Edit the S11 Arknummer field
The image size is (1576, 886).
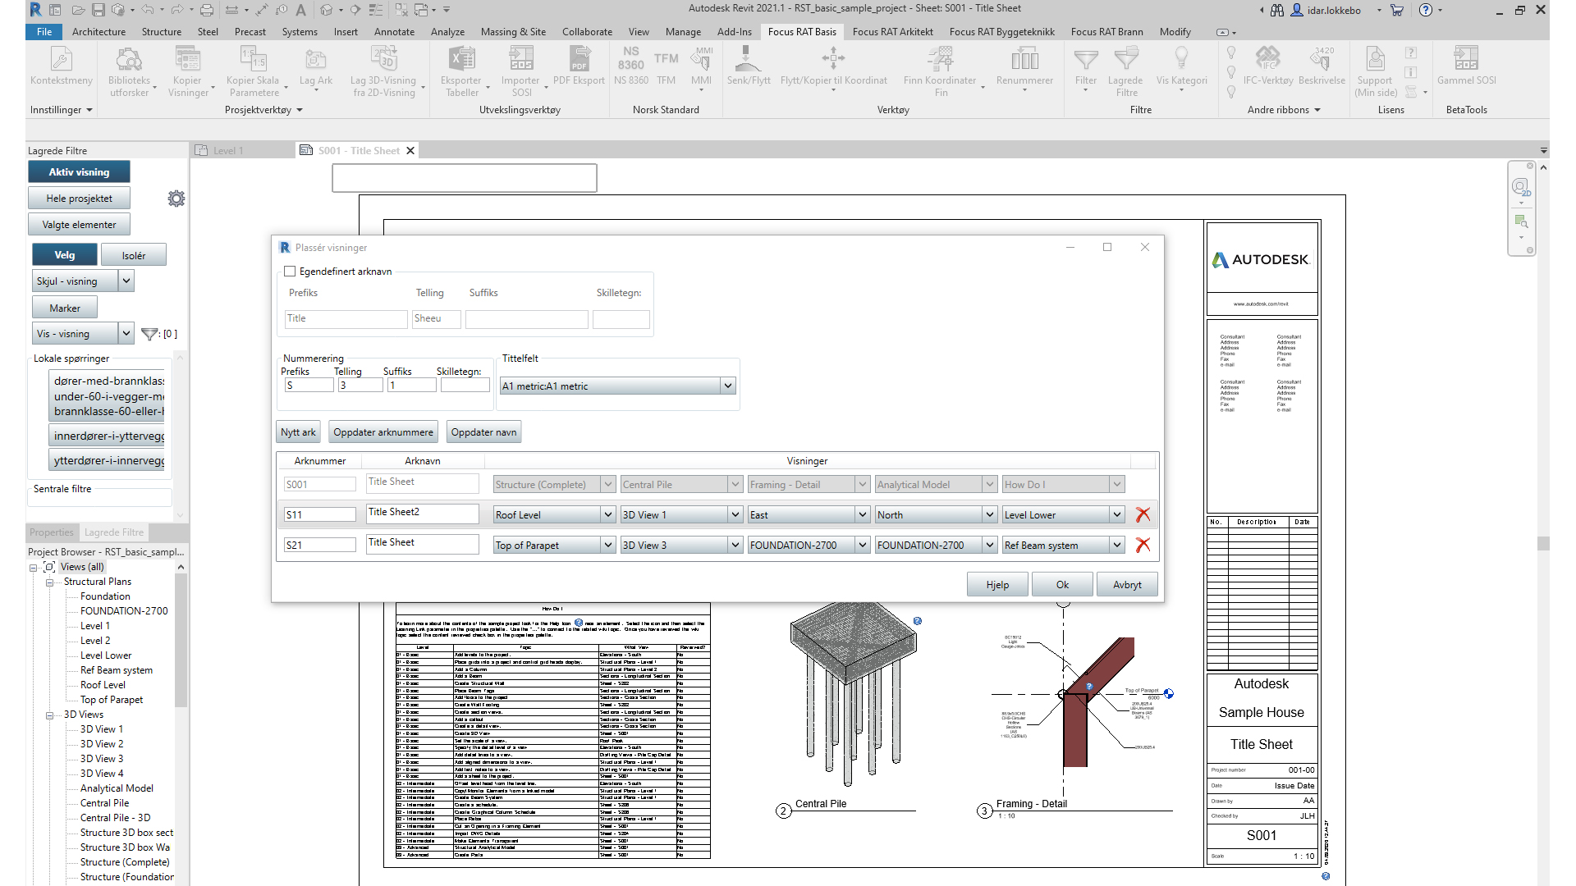320,515
